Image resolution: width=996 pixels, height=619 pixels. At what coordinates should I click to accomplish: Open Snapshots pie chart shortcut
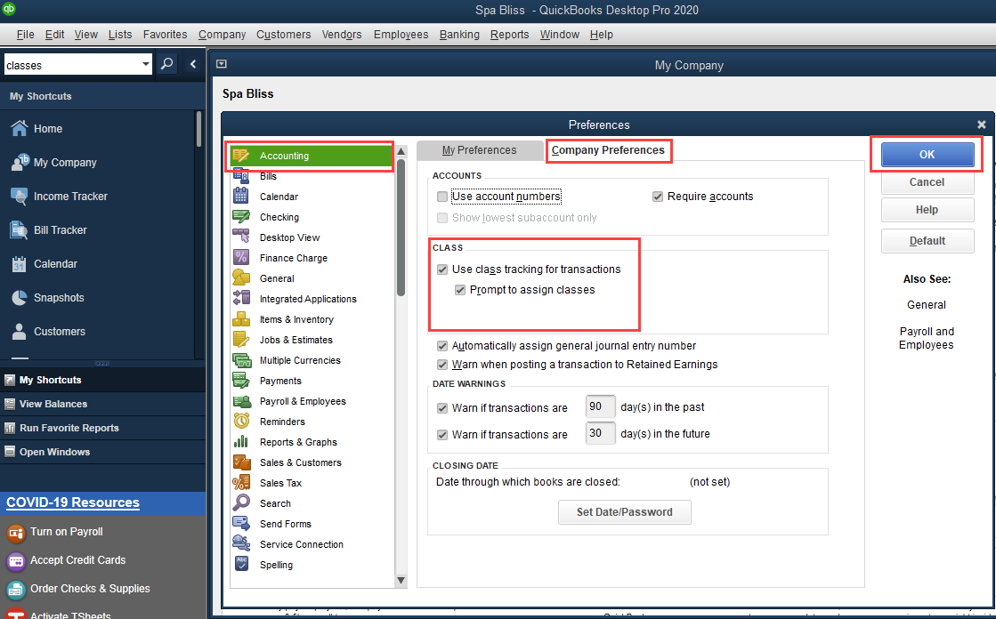coord(19,297)
